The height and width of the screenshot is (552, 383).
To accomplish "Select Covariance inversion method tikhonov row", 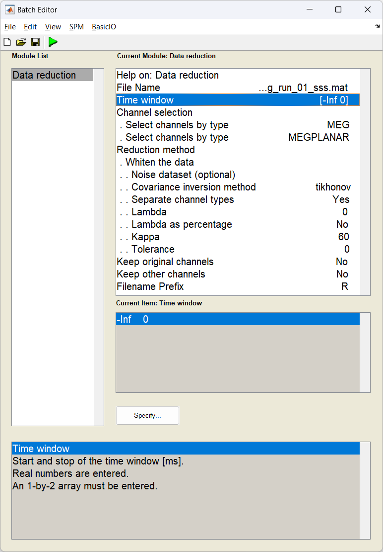I will pos(238,187).
